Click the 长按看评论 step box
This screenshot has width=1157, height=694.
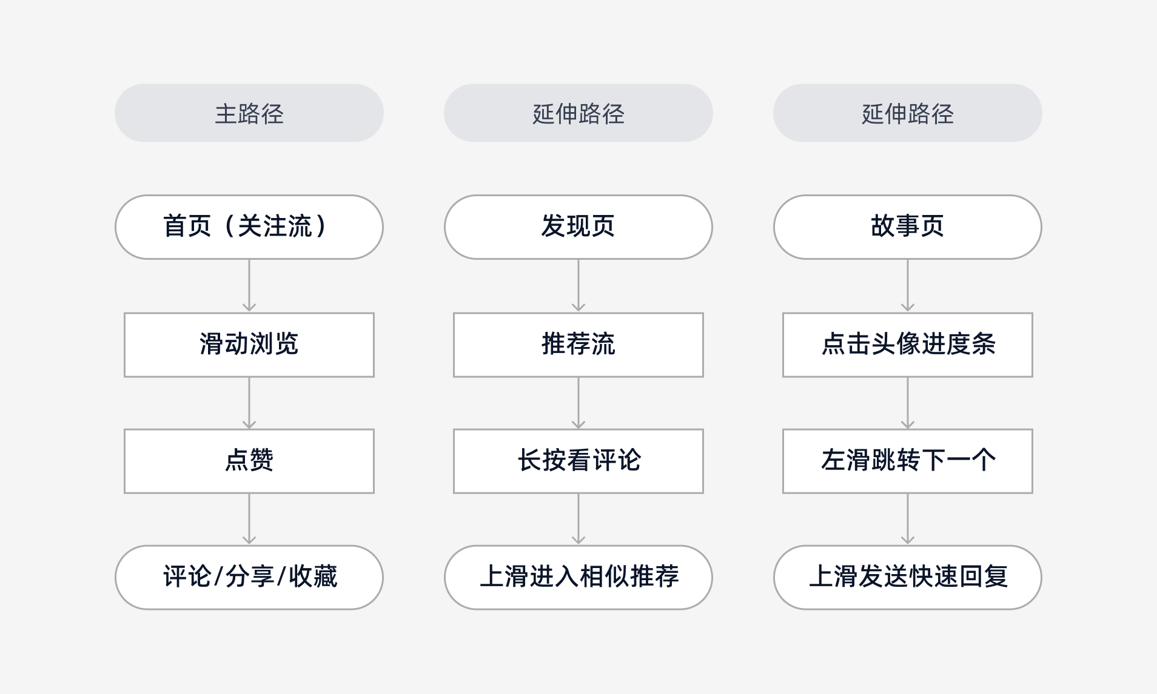point(578,461)
